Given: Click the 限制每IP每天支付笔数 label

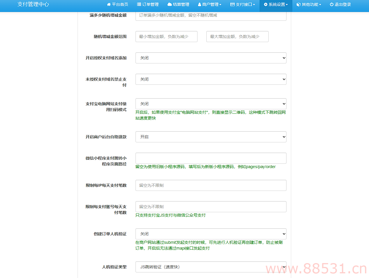Looking at the screenshot, I should [106, 185].
